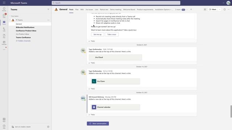Collapse the PI Teams channel list
The image size is (232, 130).
point(10,20)
